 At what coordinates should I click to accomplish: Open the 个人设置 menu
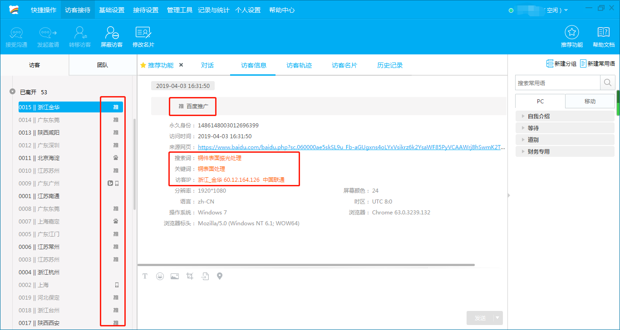(x=248, y=10)
